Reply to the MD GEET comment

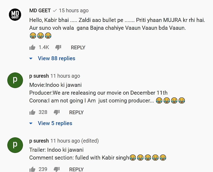coord(78,47)
